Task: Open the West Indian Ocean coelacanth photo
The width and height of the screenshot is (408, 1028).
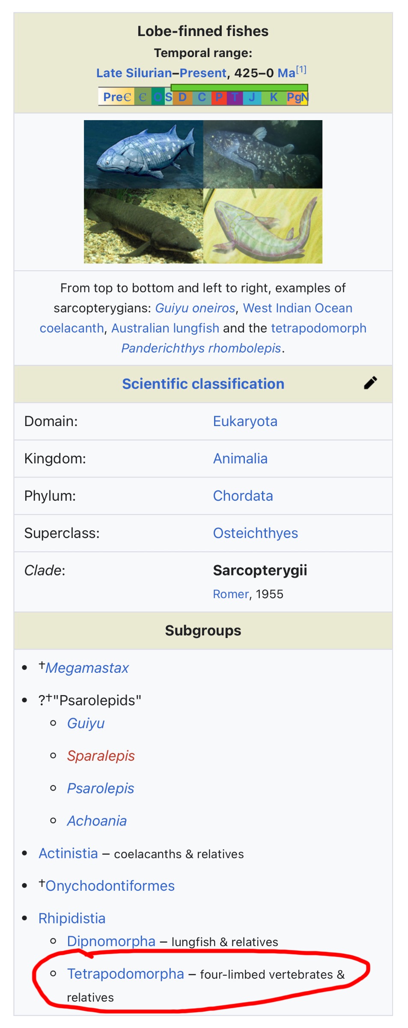Action: 263,154
